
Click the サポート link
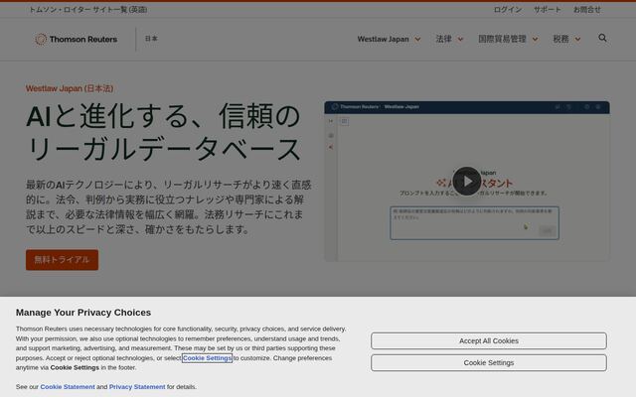point(548,9)
